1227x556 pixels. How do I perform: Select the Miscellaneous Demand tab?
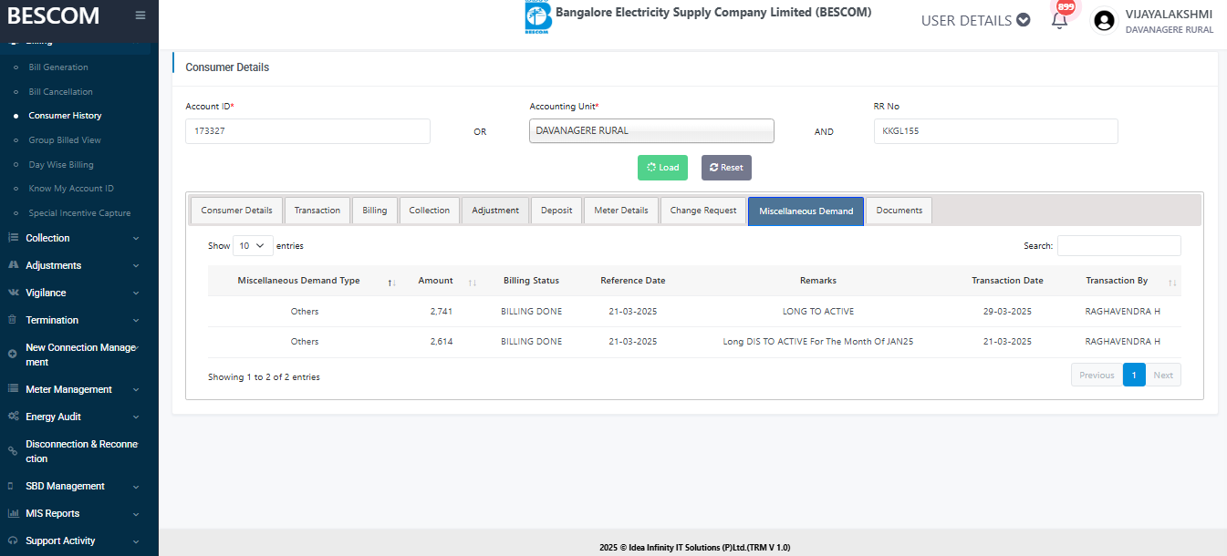[806, 211]
